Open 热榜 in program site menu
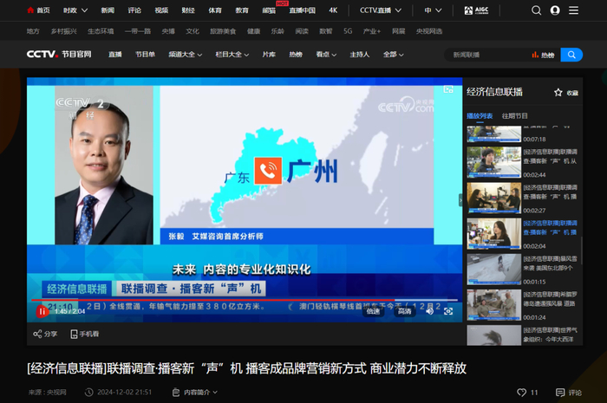 [x=296, y=55]
